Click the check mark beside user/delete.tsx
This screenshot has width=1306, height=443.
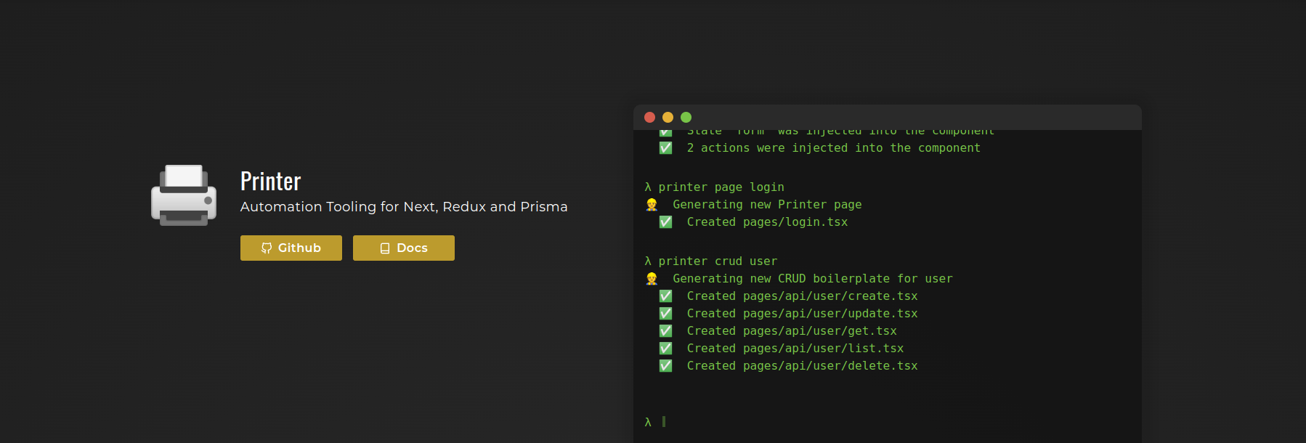click(665, 366)
